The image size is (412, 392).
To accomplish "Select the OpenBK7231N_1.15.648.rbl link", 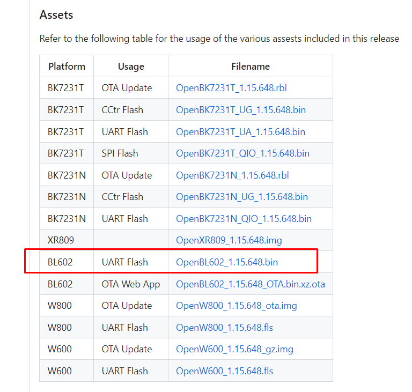I will tap(232, 175).
